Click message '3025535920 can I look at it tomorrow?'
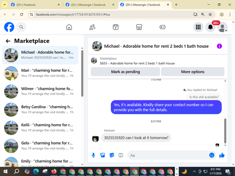Image resolution: width=235 pixels, height=176 pixels. pos(136,138)
